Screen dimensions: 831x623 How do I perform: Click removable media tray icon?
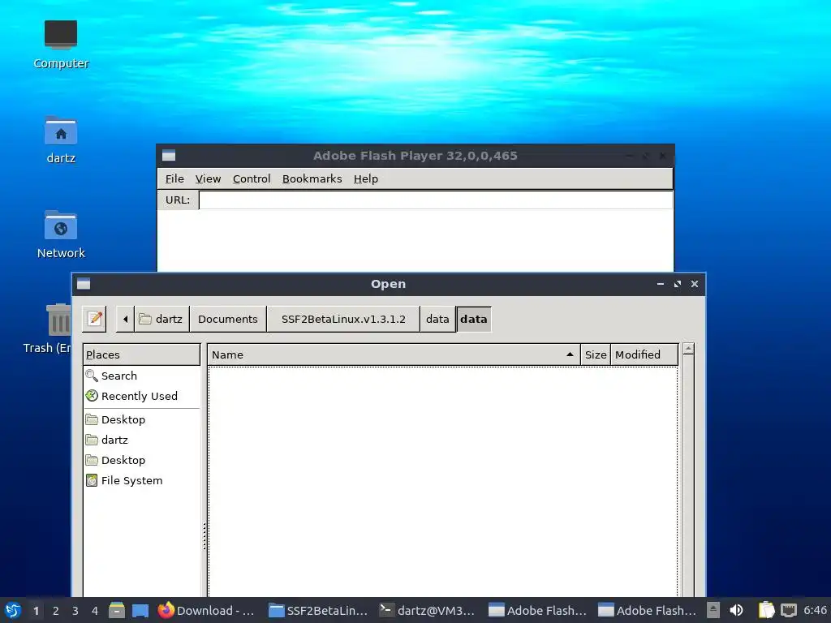tap(713, 610)
